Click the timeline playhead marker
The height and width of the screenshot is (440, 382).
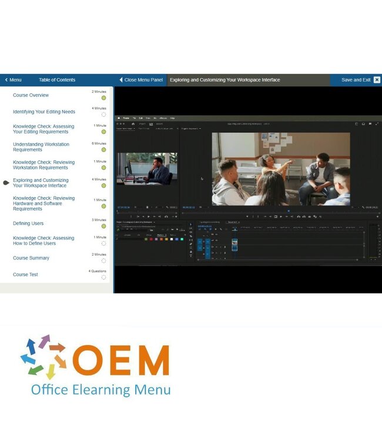[x=234, y=229]
